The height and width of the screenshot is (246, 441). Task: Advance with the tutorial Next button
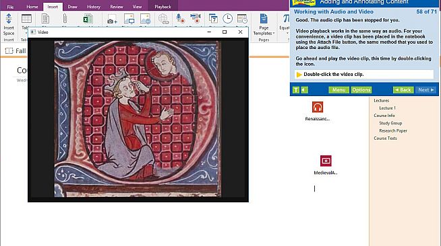[425, 90]
